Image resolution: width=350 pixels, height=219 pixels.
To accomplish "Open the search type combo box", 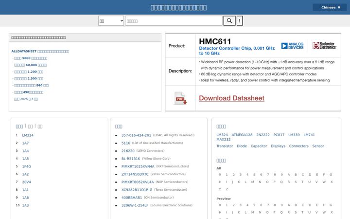I will [111, 21].
